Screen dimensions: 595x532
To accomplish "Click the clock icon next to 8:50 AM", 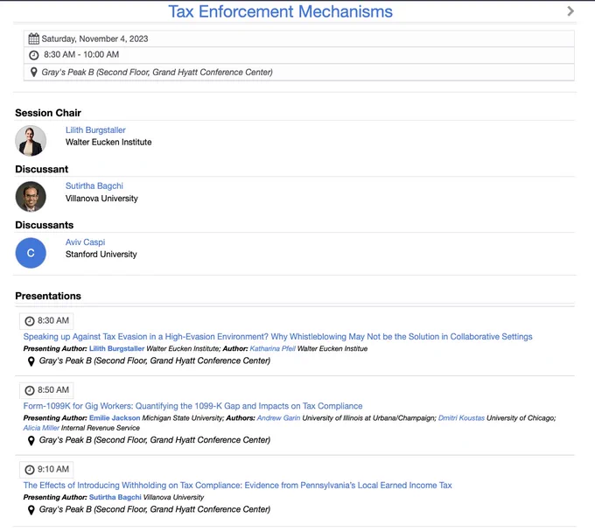I will pos(30,390).
